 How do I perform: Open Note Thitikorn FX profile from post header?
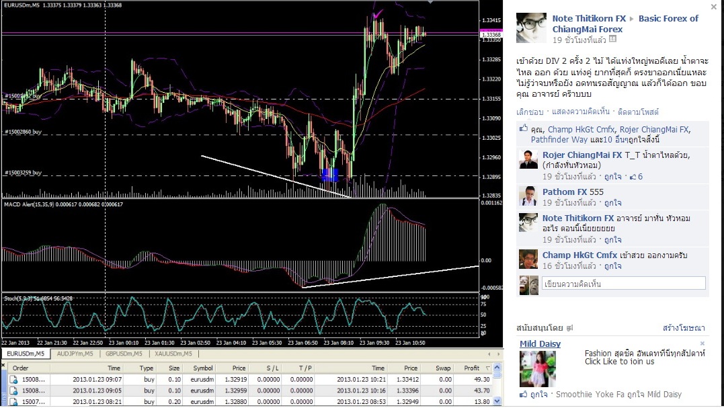click(x=589, y=18)
